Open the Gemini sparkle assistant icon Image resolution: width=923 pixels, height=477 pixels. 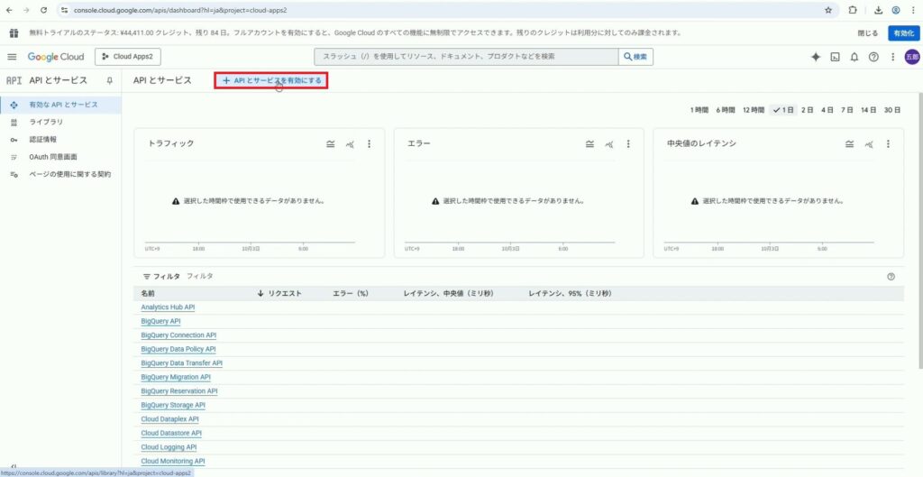[816, 57]
